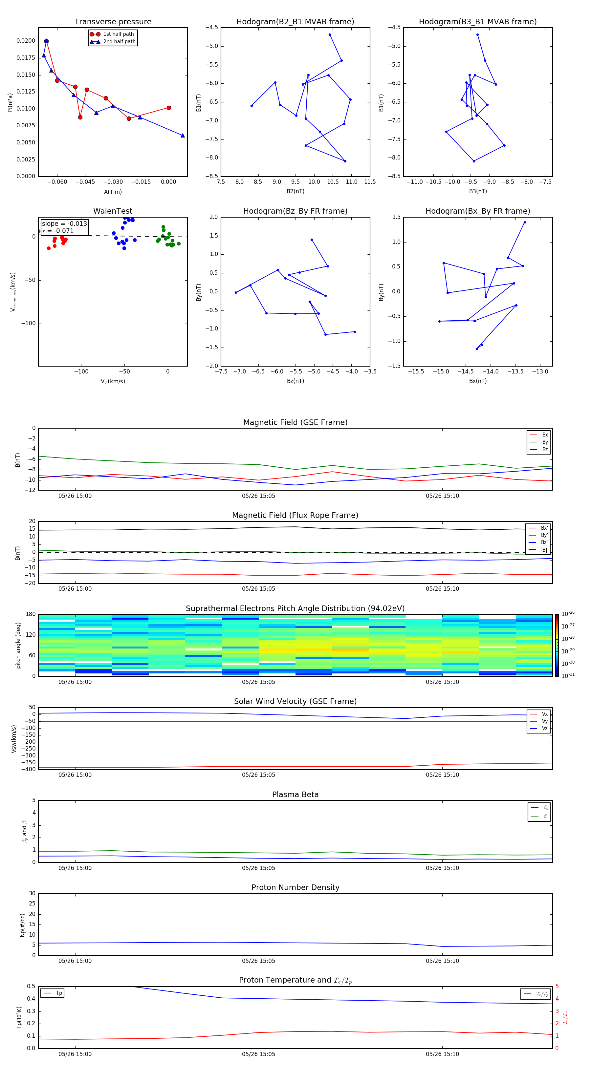The width and height of the screenshot is (591, 1083).
Task: Click the "V_remaining(km/s)" y-axis label
Action: [x=12, y=292]
